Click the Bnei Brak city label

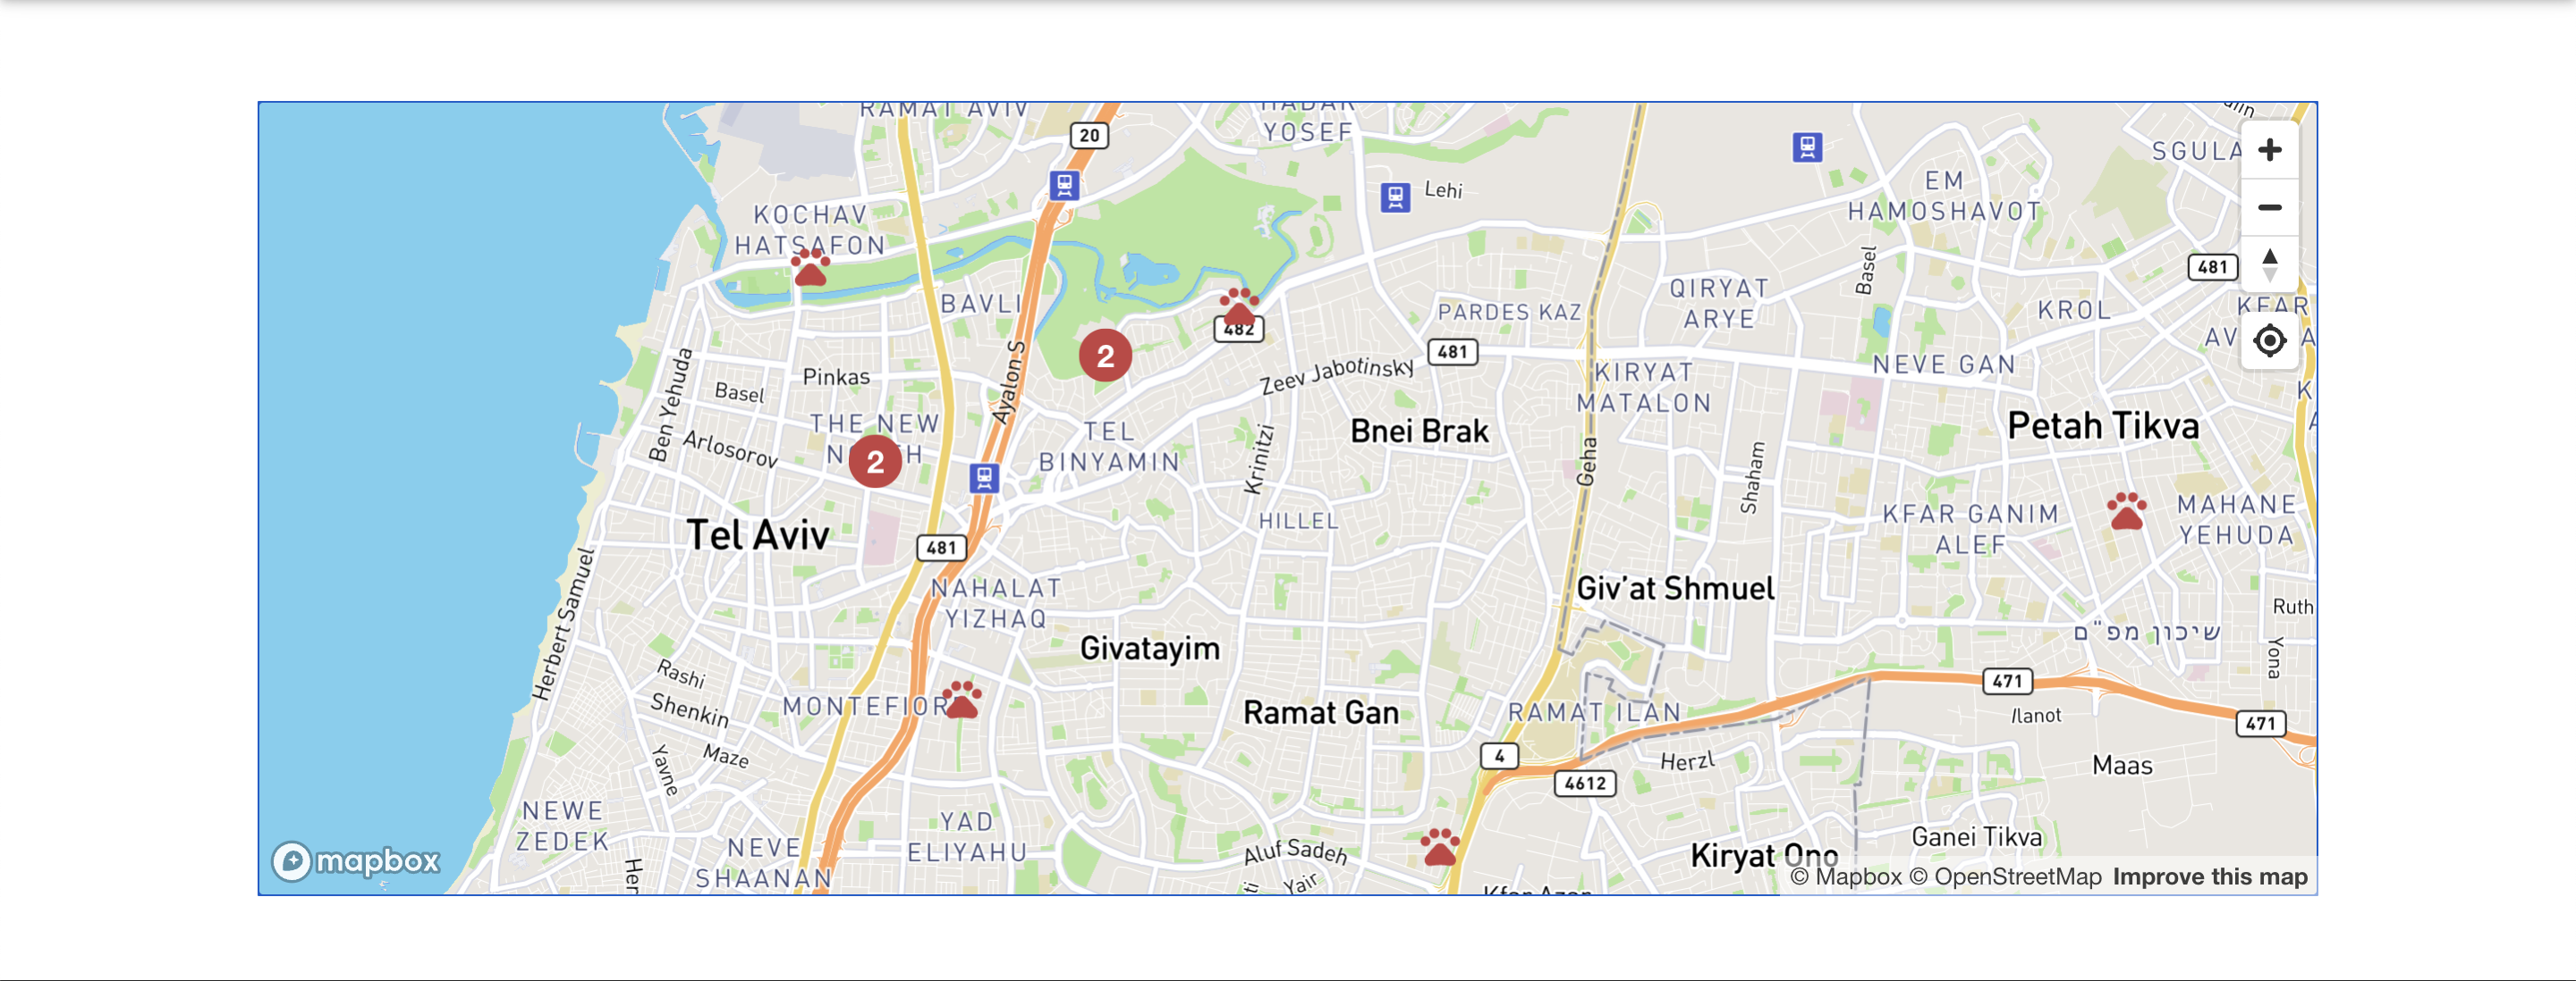tap(1419, 431)
